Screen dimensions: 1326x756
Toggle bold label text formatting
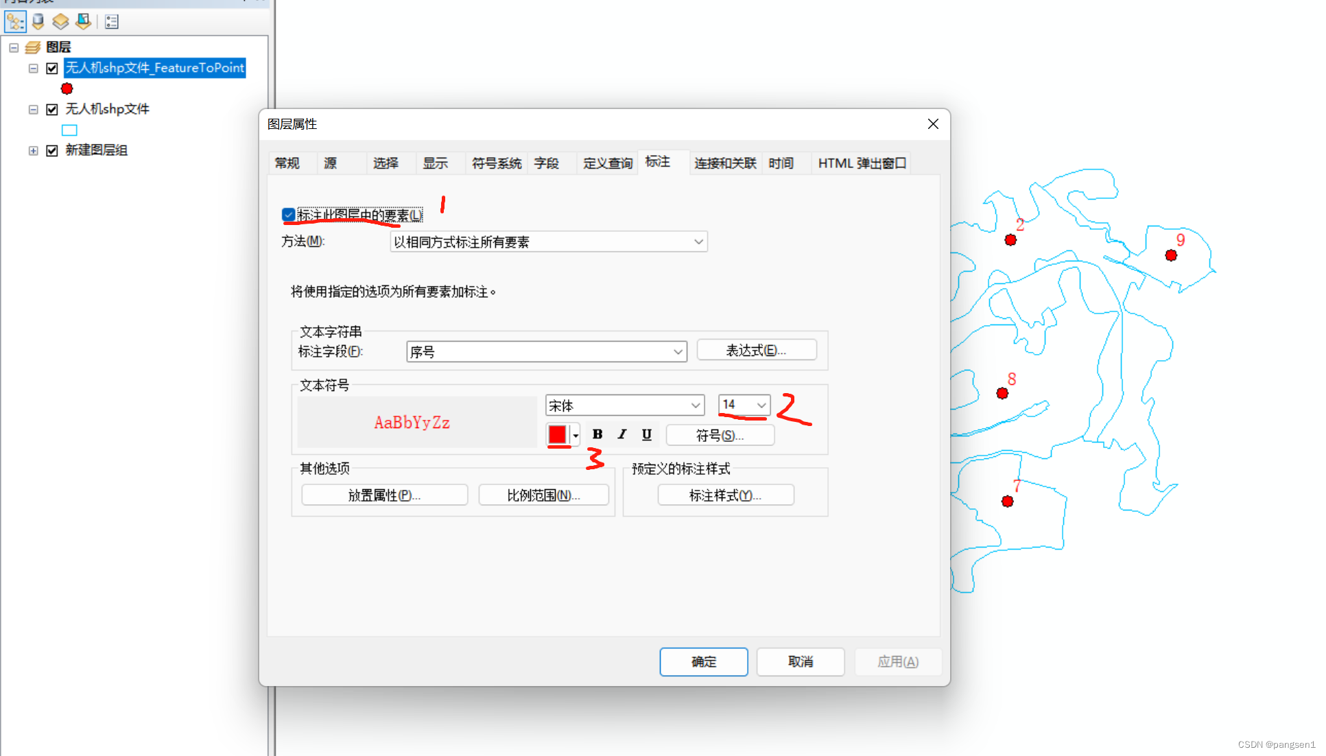(x=597, y=434)
